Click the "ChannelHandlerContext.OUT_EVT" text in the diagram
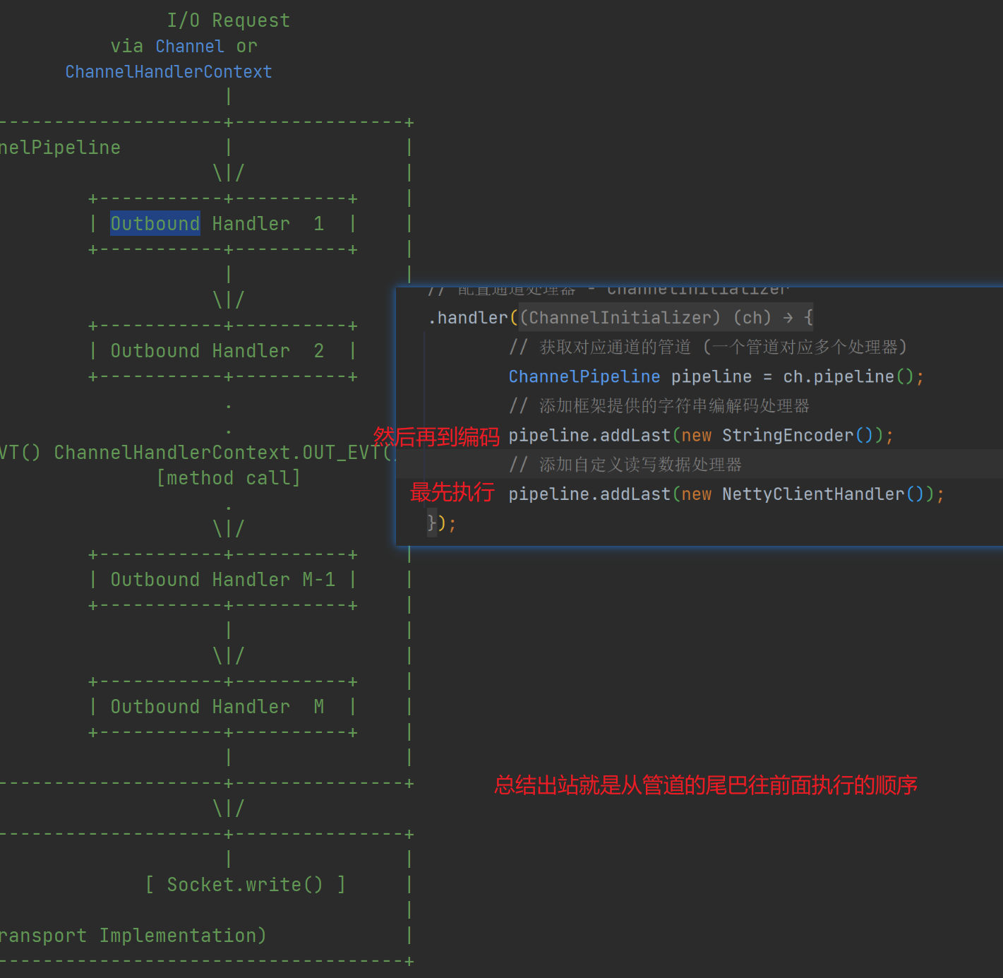Viewport: 1003px width, 978px height. coord(218,452)
